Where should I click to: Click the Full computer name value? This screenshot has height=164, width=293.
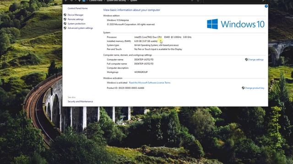[144, 64]
